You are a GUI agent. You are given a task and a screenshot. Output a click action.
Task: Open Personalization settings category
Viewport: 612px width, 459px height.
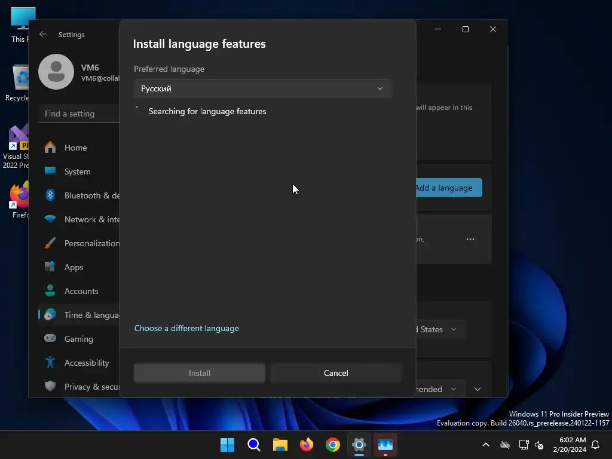pos(79,243)
